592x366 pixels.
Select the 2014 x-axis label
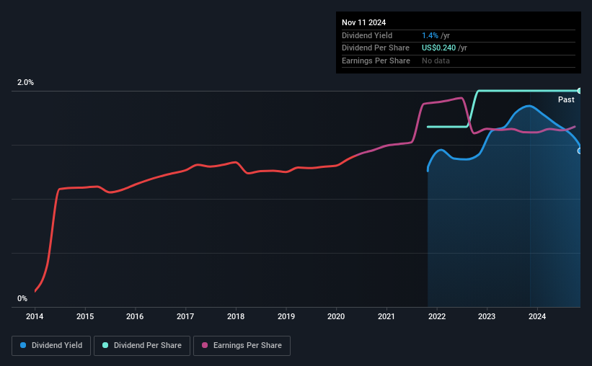click(35, 316)
